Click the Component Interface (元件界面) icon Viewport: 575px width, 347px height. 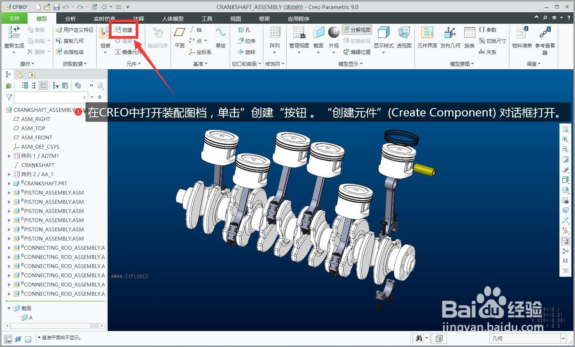[x=427, y=33]
